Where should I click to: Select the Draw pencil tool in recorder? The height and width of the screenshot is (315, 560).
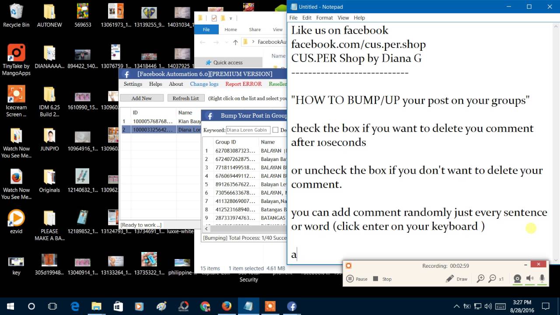click(456, 279)
